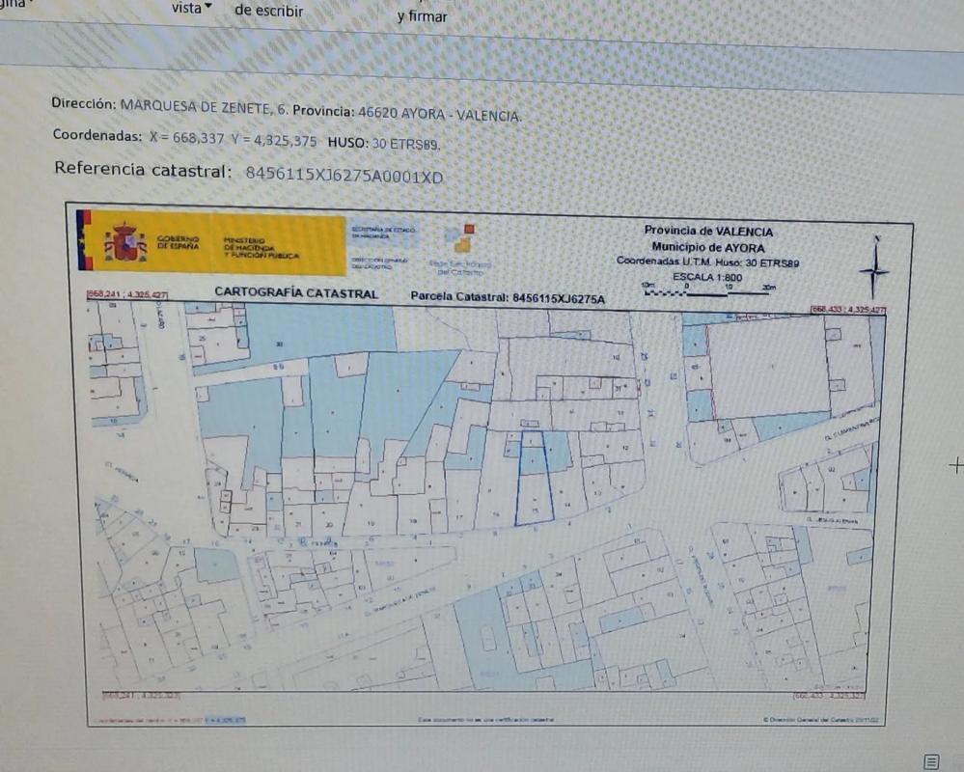Viewport: 964px width, 772px height.
Task: Click the north compass arrow icon
Action: click(874, 267)
